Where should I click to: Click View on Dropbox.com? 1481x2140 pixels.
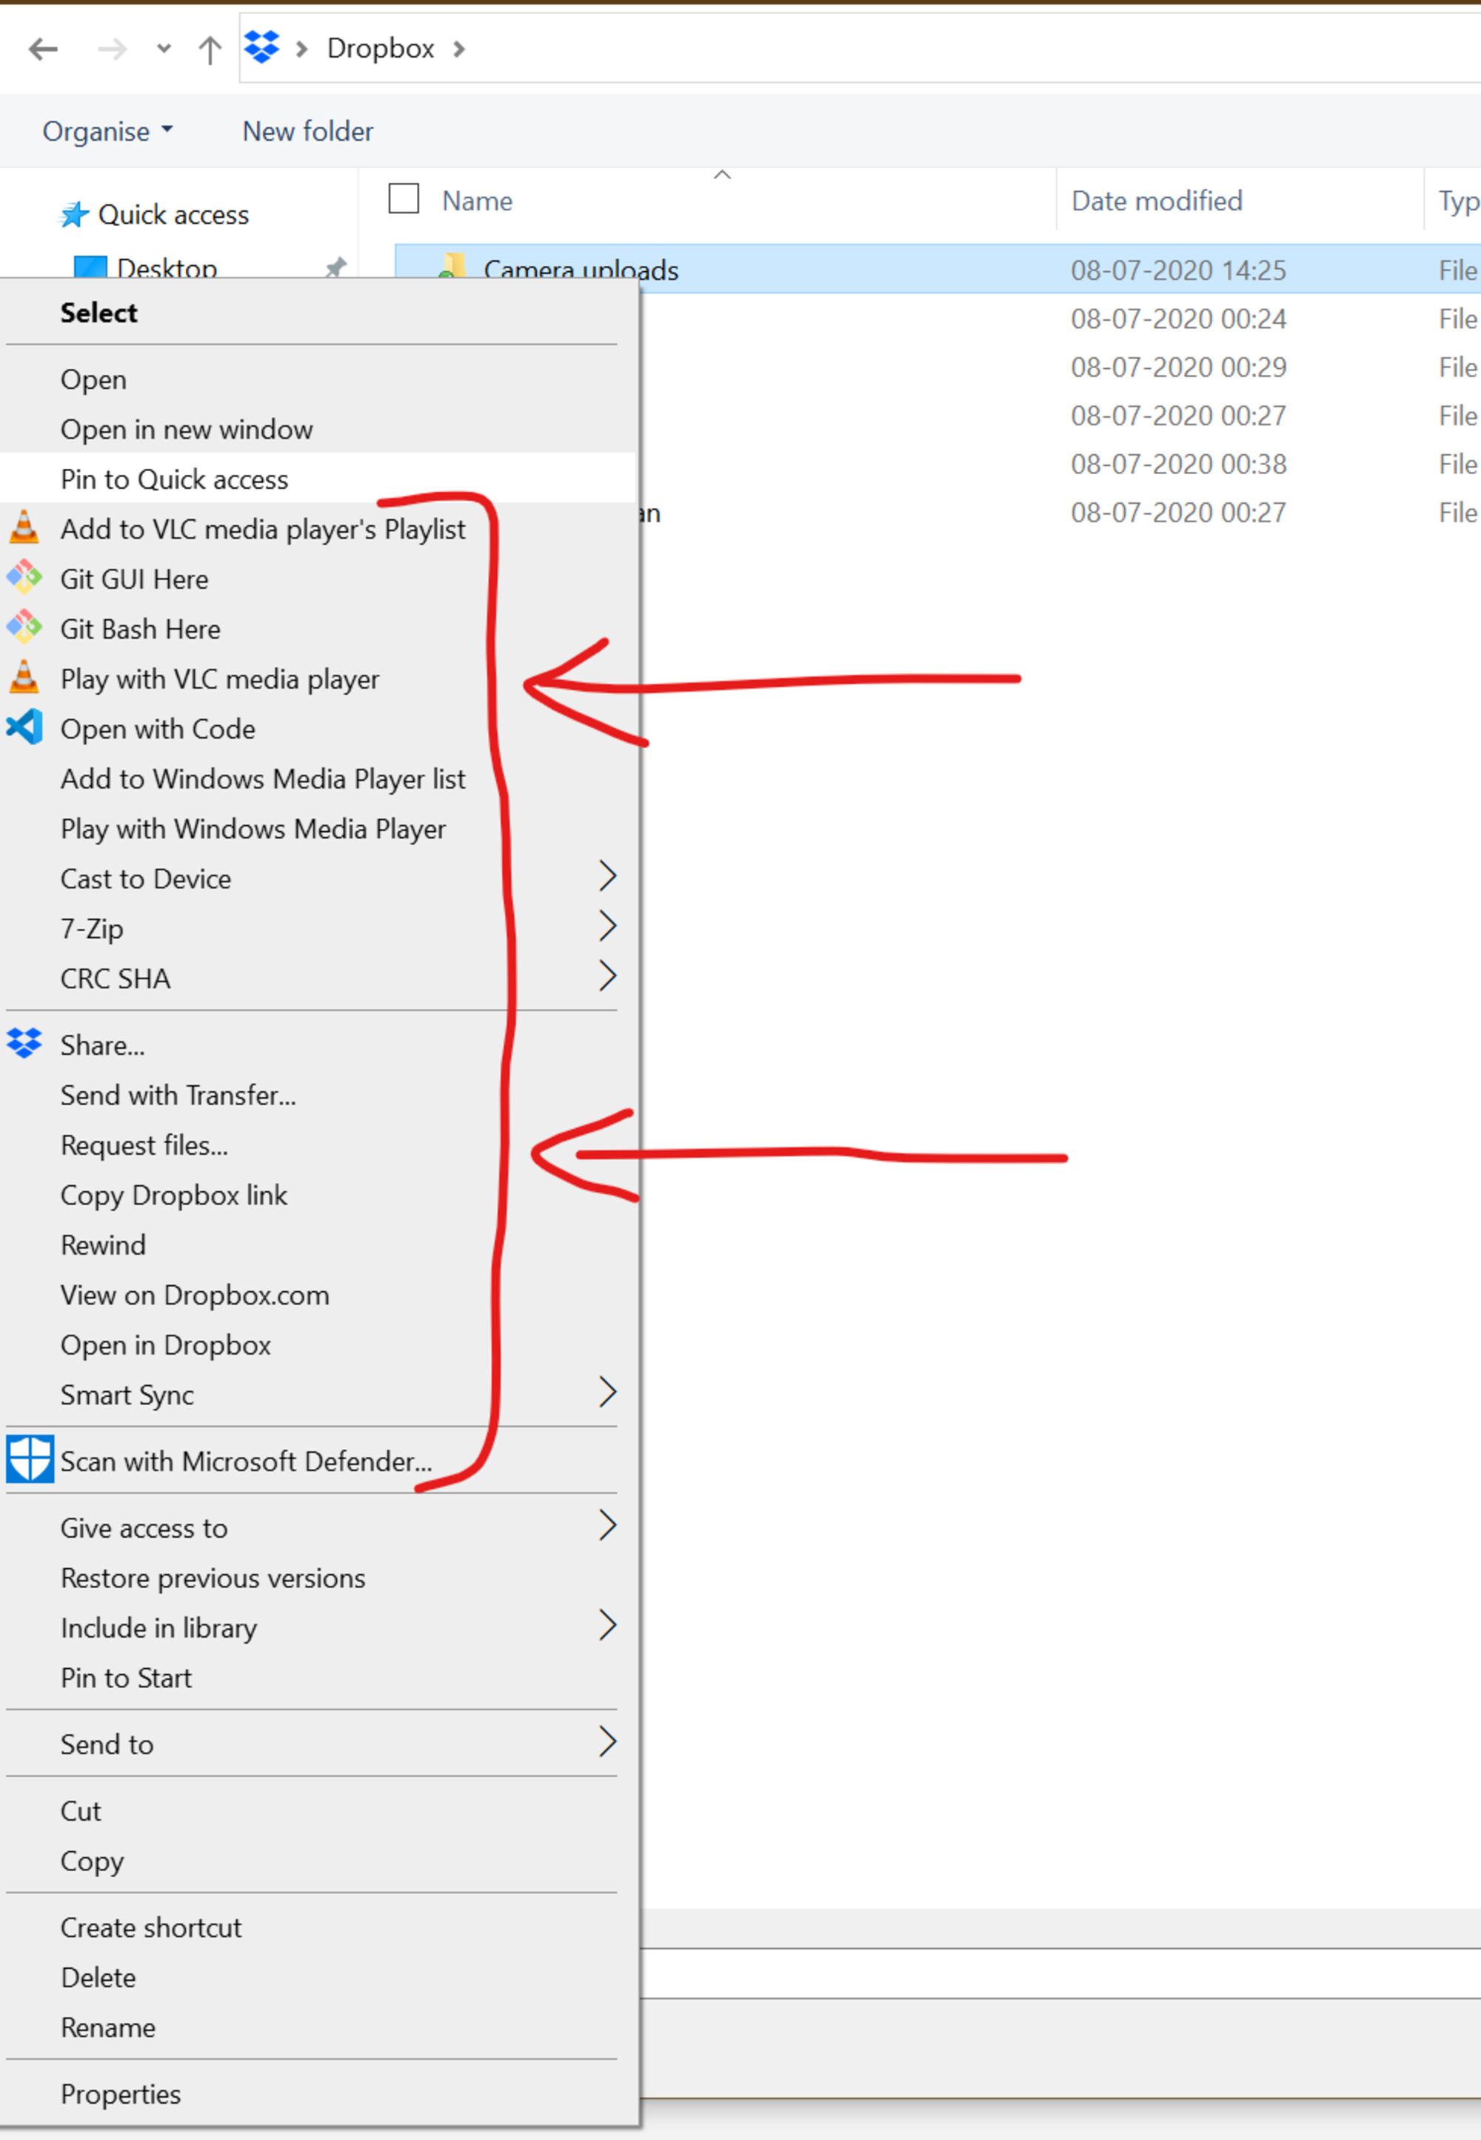(318, 1296)
